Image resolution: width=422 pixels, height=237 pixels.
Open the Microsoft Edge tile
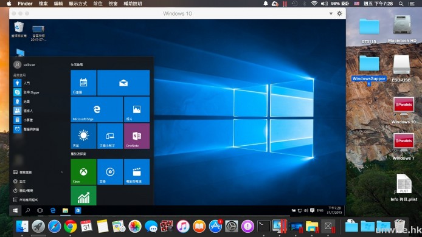[97, 109]
